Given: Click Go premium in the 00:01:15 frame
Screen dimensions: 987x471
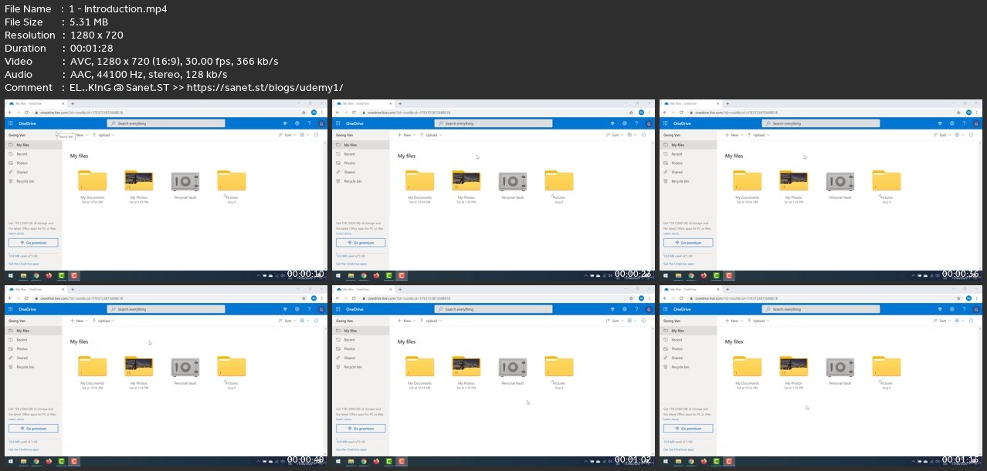Looking at the screenshot, I should pos(688,429).
